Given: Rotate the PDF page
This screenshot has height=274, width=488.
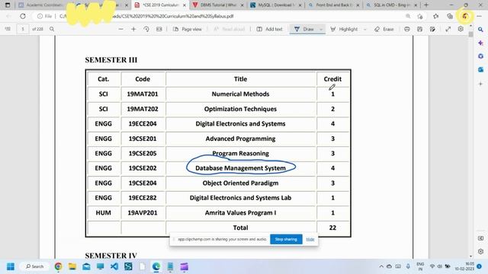Looking at the screenshot, I should [x=146, y=29].
